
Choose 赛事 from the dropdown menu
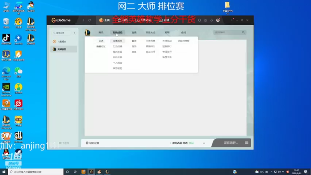134,52
